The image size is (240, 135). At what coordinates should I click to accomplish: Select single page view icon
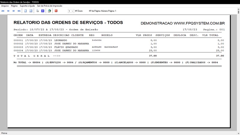click(x=25, y=11)
